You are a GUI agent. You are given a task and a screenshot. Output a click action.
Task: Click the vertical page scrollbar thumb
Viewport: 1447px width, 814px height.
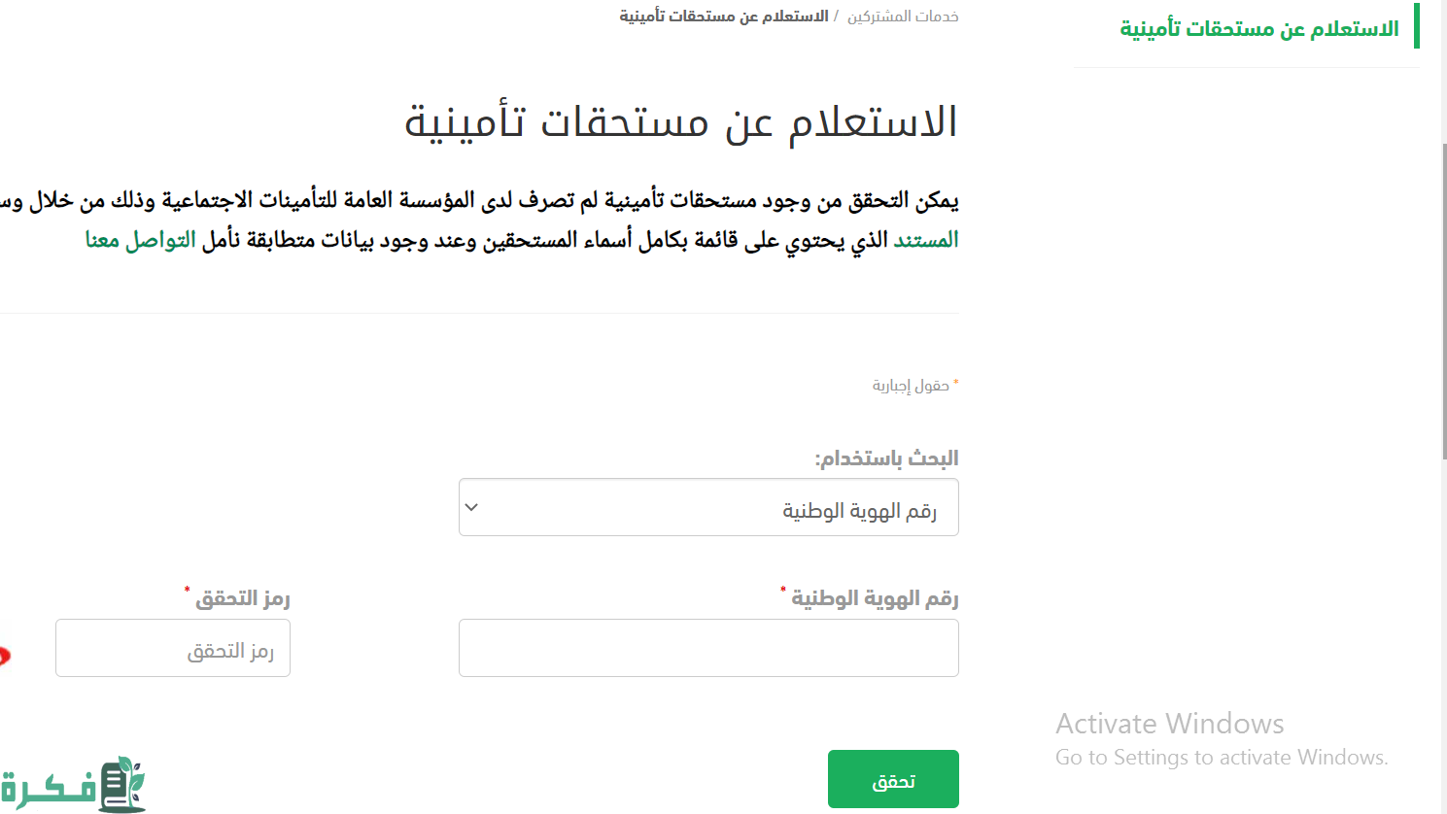point(1444,301)
